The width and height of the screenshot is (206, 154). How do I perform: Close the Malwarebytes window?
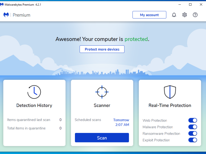(x=201, y=5)
